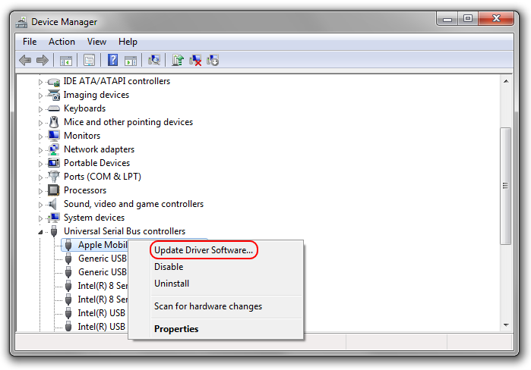Screen dimensions: 531x370
Task: Select the first Generic USB entry
Action: 103,259
